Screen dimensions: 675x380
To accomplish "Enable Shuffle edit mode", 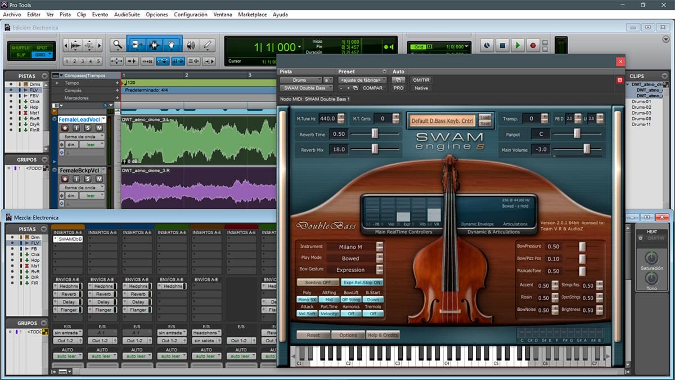I will (20, 48).
